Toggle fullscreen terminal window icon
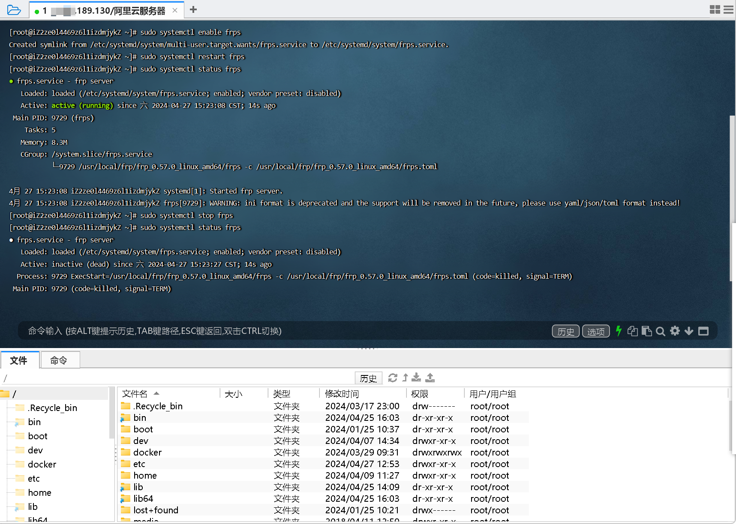 tap(703, 331)
